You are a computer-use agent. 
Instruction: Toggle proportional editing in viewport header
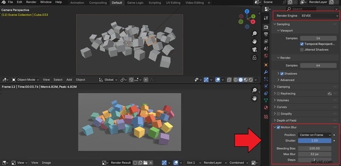tap(146, 80)
